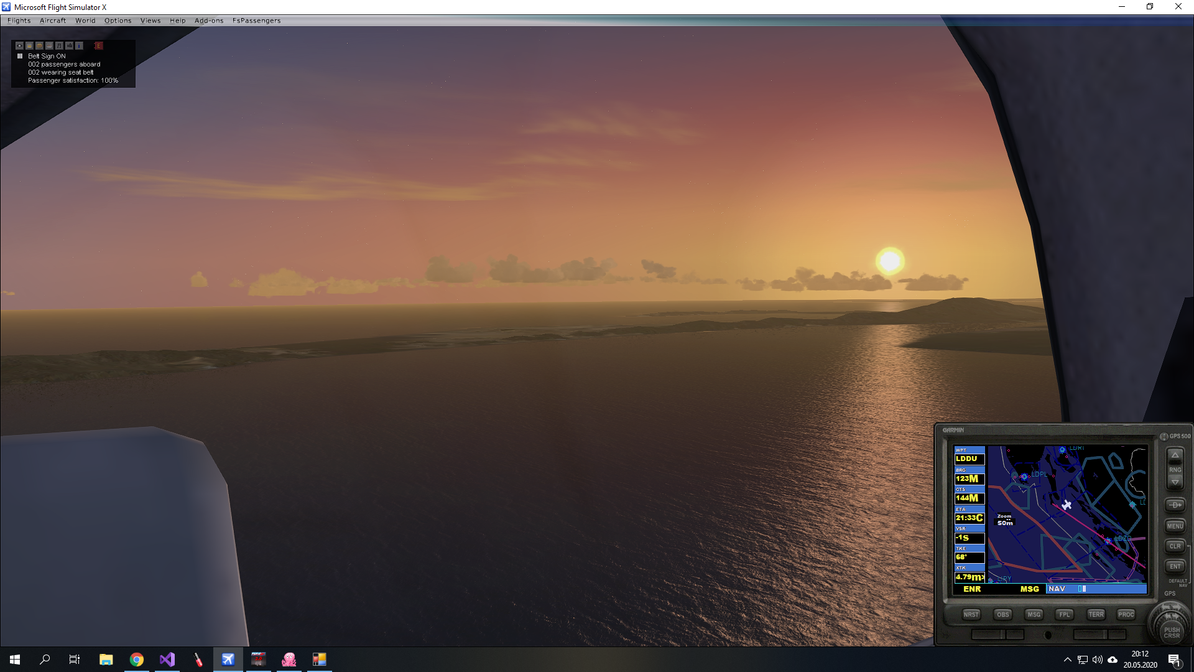The width and height of the screenshot is (1194, 672).
Task: Toggle GPS OBS mode button
Action: (x=1002, y=614)
